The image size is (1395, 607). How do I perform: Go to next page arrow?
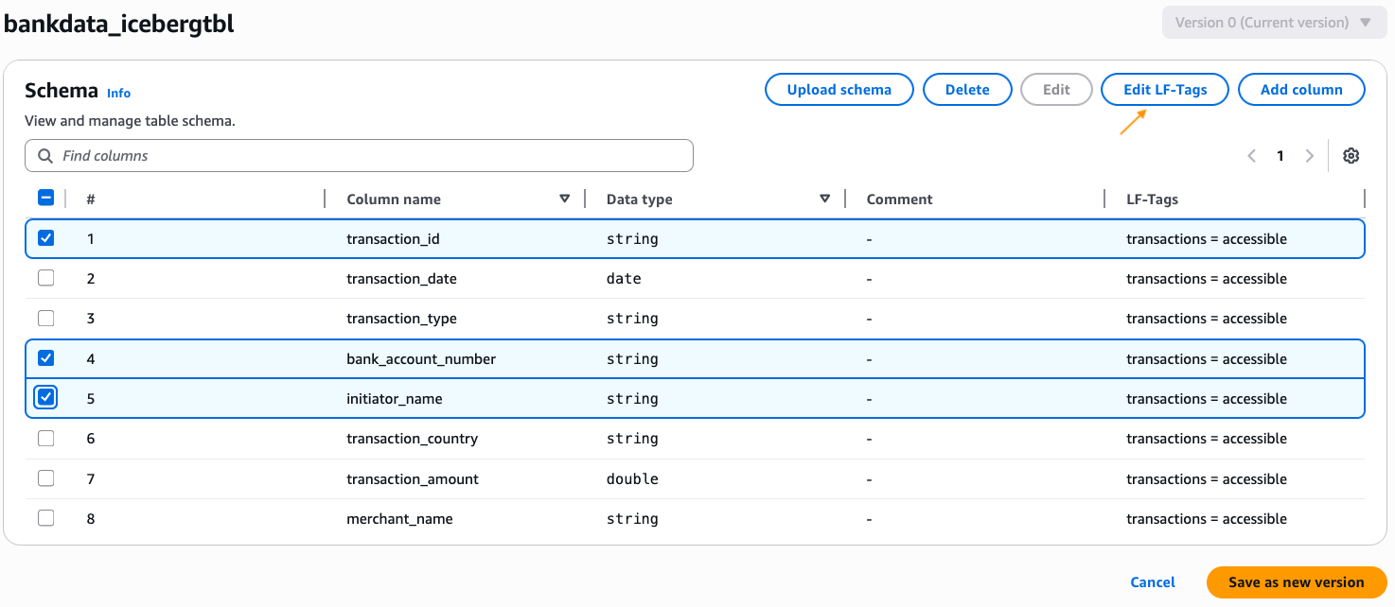pos(1310,156)
